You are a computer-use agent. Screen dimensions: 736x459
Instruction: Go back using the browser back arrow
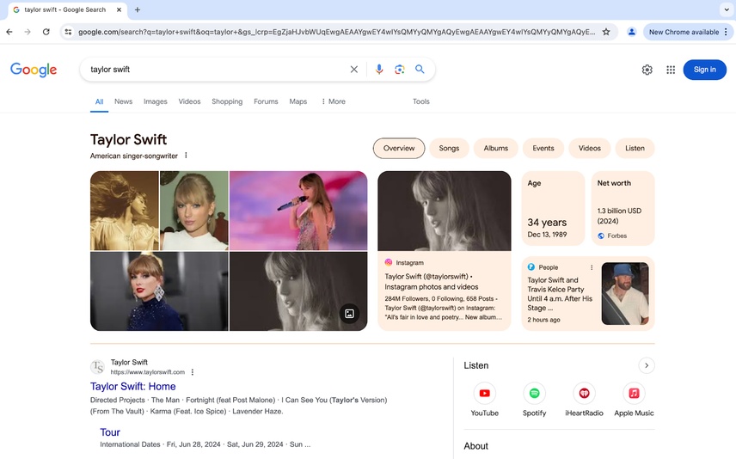[x=9, y=32]
